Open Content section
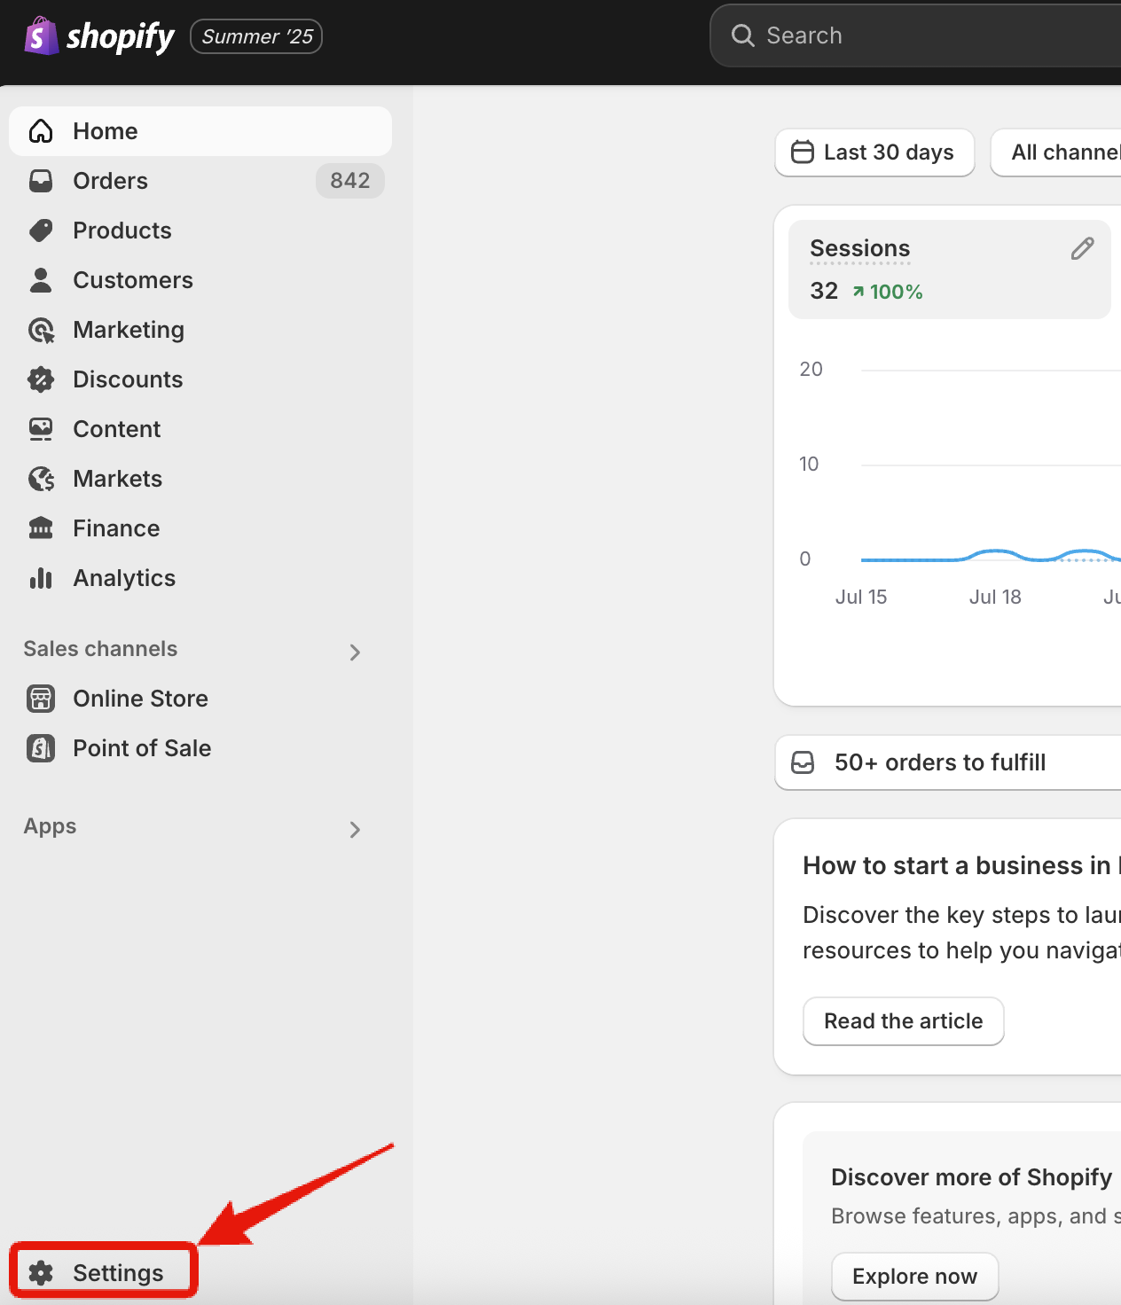1121x1305 pixels. tap(116, 429)
